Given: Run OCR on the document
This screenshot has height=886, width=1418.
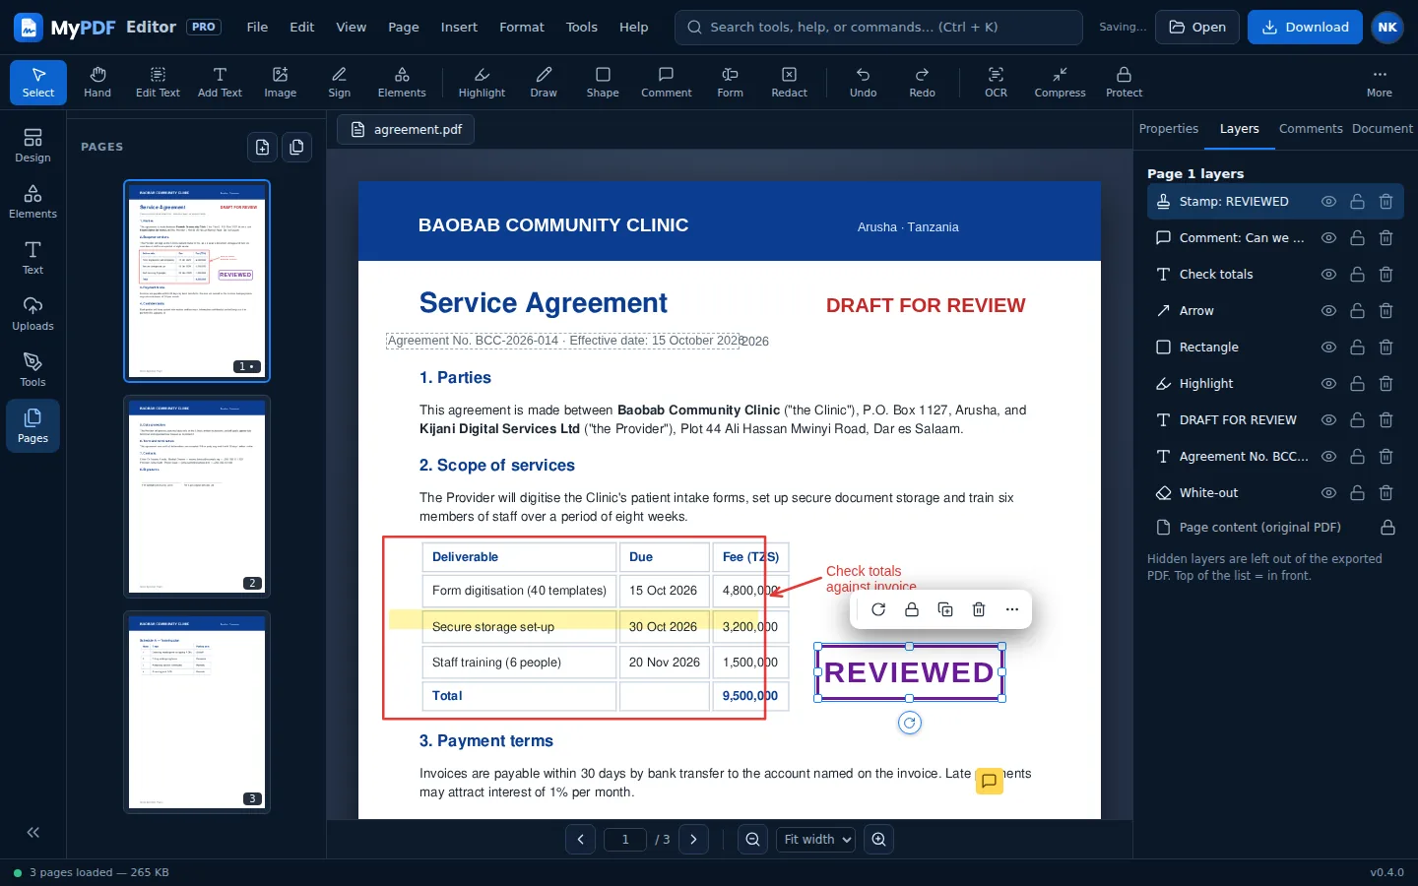Looking at the screenshot, I should point(996,82).
